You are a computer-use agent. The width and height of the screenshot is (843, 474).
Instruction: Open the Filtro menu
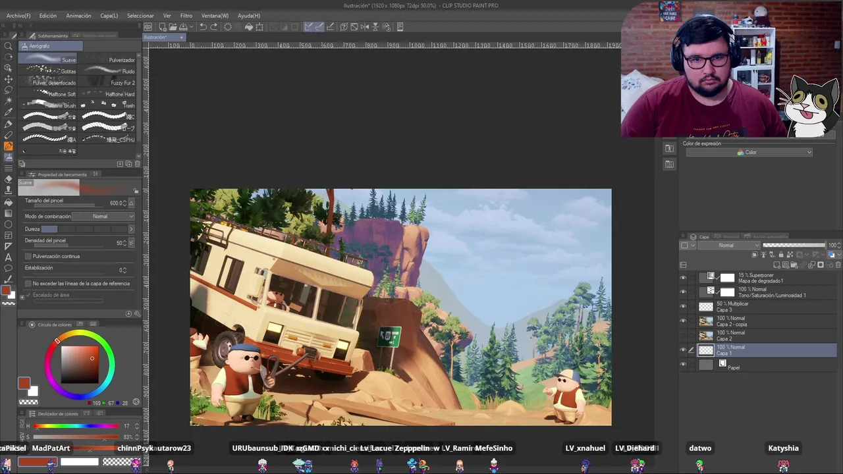pyautogui.click(x=186, y=15)
